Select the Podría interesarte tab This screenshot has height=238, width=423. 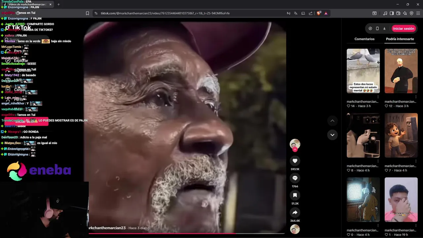400,39
